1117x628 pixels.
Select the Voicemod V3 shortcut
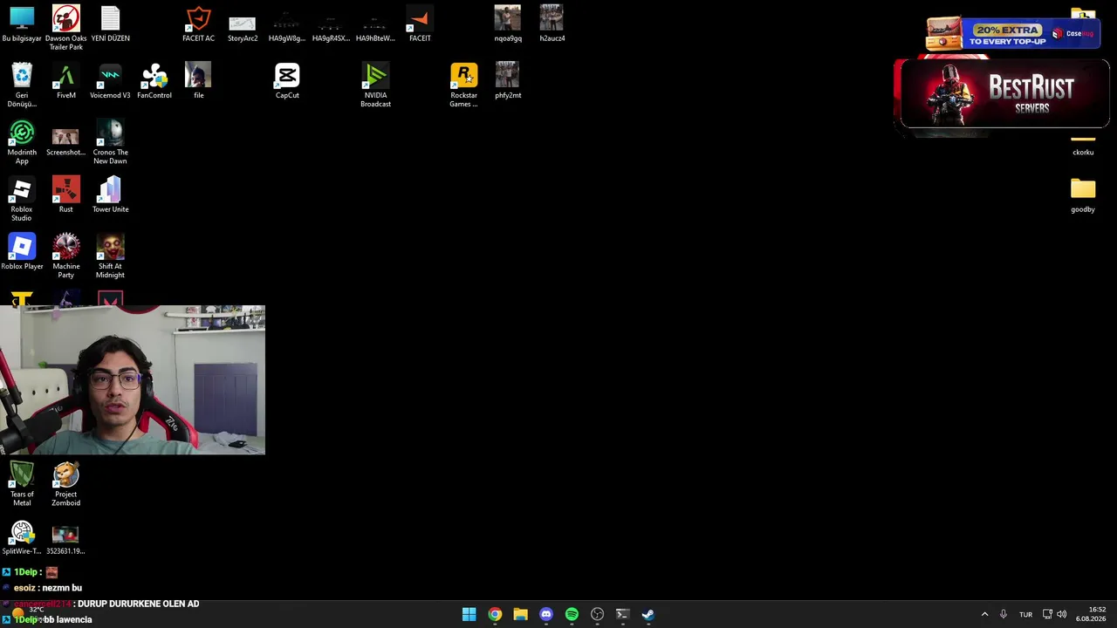[x=110, y=80]
